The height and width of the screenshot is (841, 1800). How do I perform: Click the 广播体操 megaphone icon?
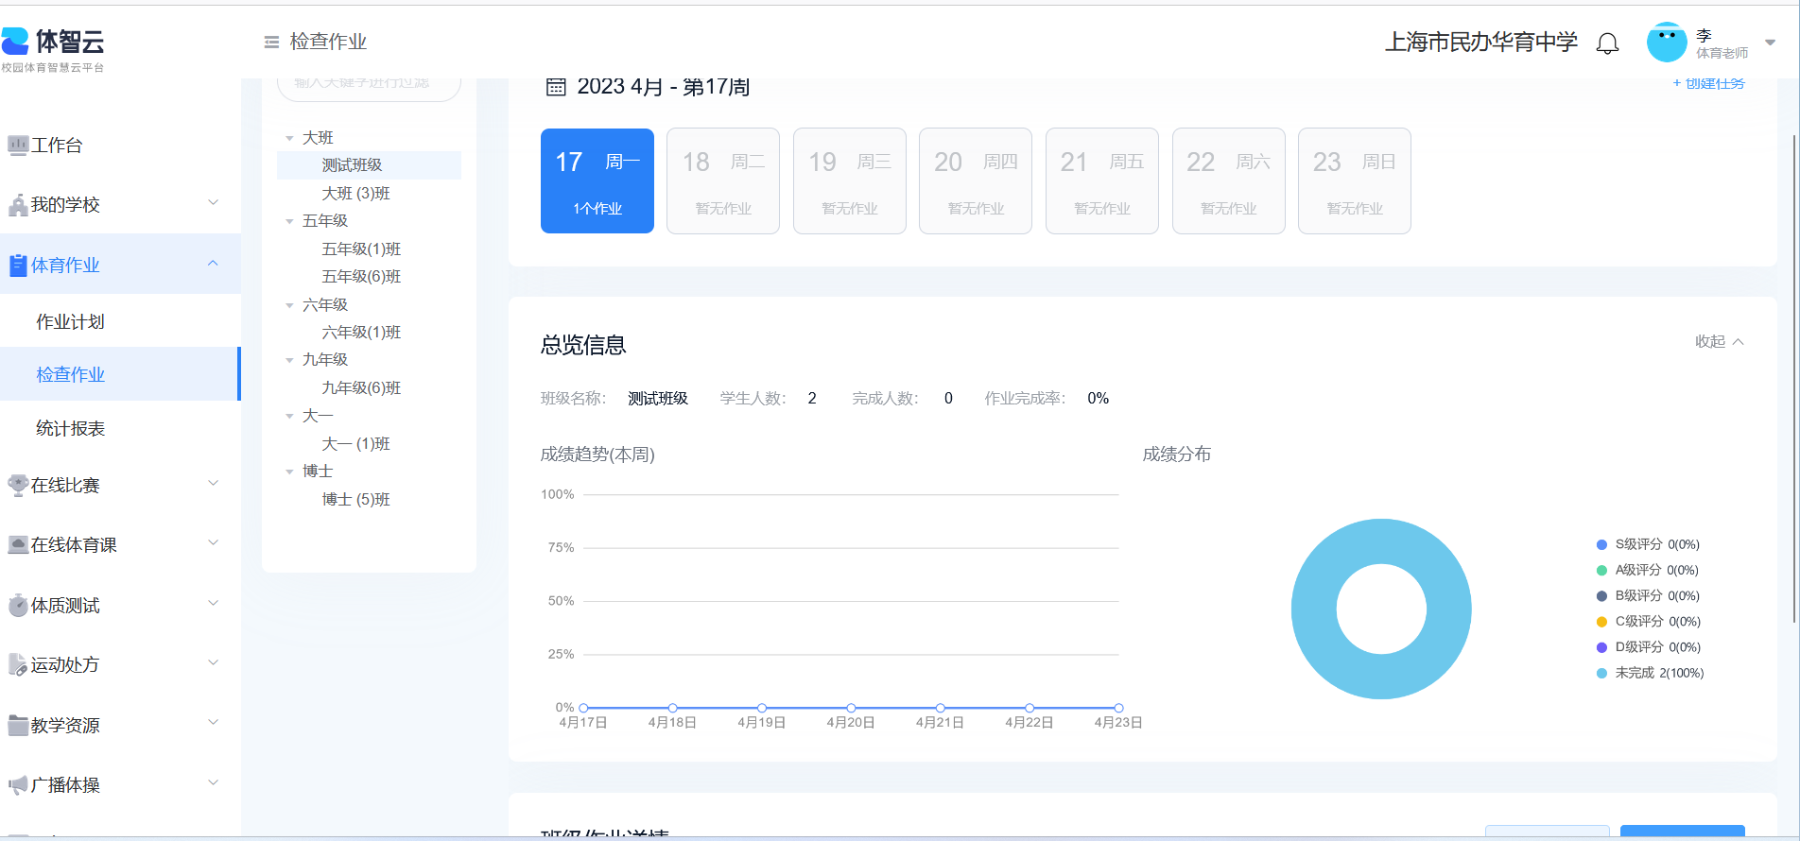(18, 784)
